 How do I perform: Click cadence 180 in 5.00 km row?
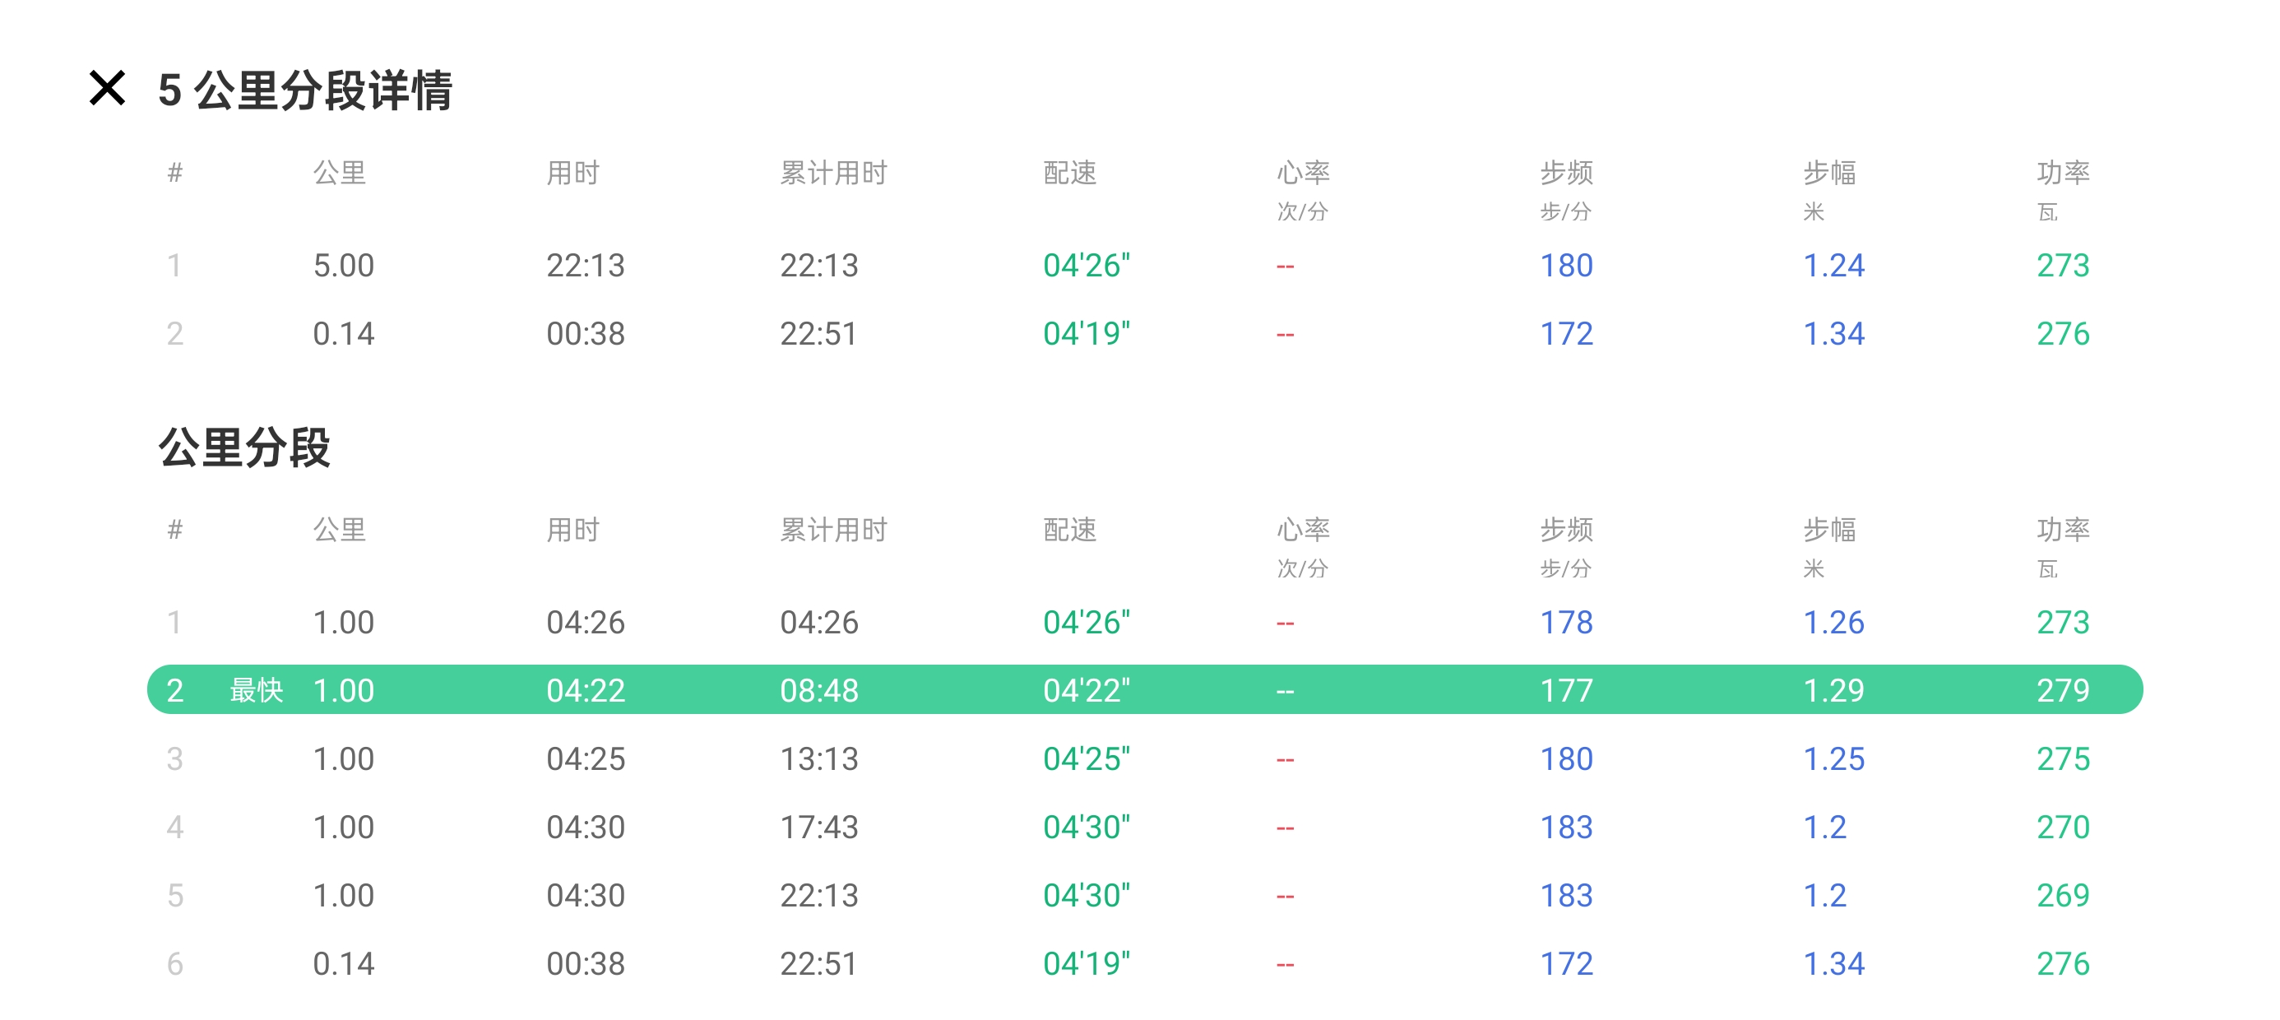1566,266
